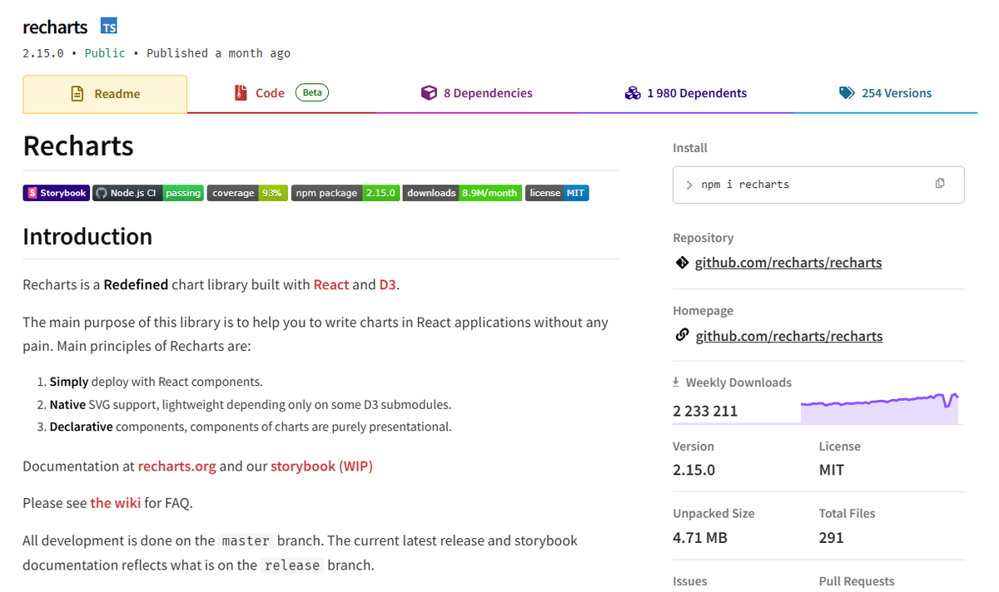This screenshot has height=592, width=999.
Task: Click the license MIT badge
Action: click(x=557, y=193)
